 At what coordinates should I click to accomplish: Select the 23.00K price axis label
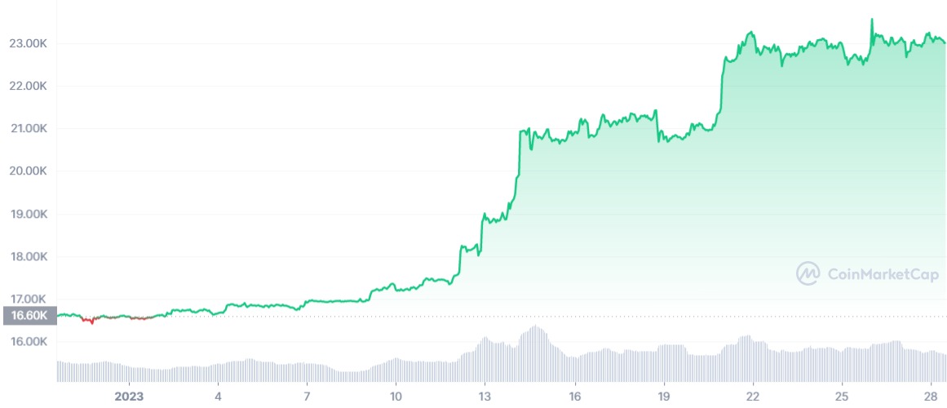(29, 43)
